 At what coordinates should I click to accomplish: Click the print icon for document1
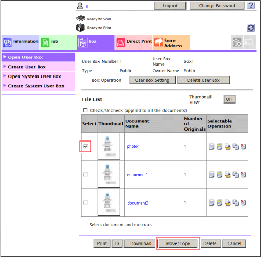(x=212, y=175)
